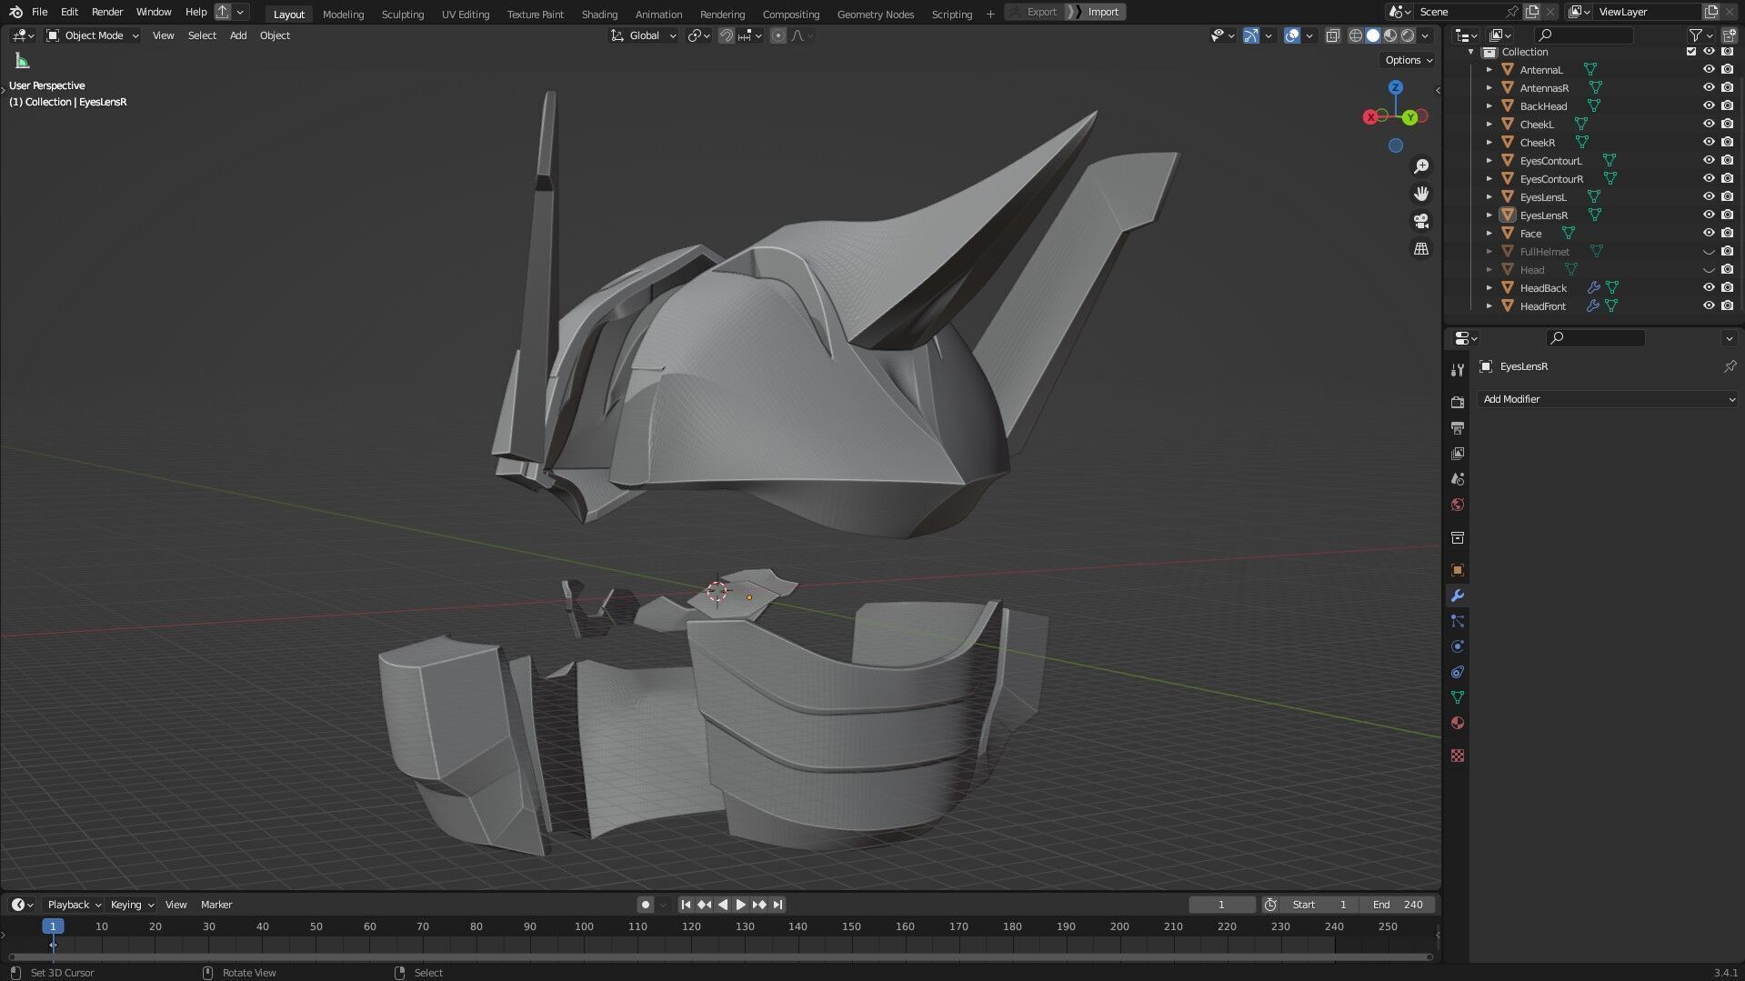Hide AntennaL in viewport
The width and height of the screenshot is (1745, 981).
coord(1709,69)
